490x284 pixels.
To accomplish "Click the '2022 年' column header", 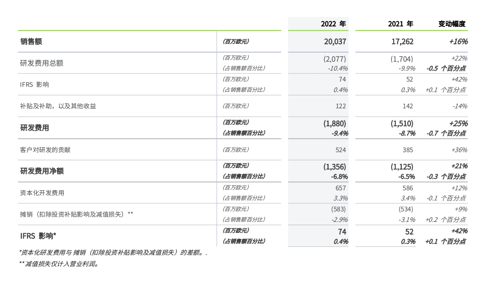I will point(333,24).
